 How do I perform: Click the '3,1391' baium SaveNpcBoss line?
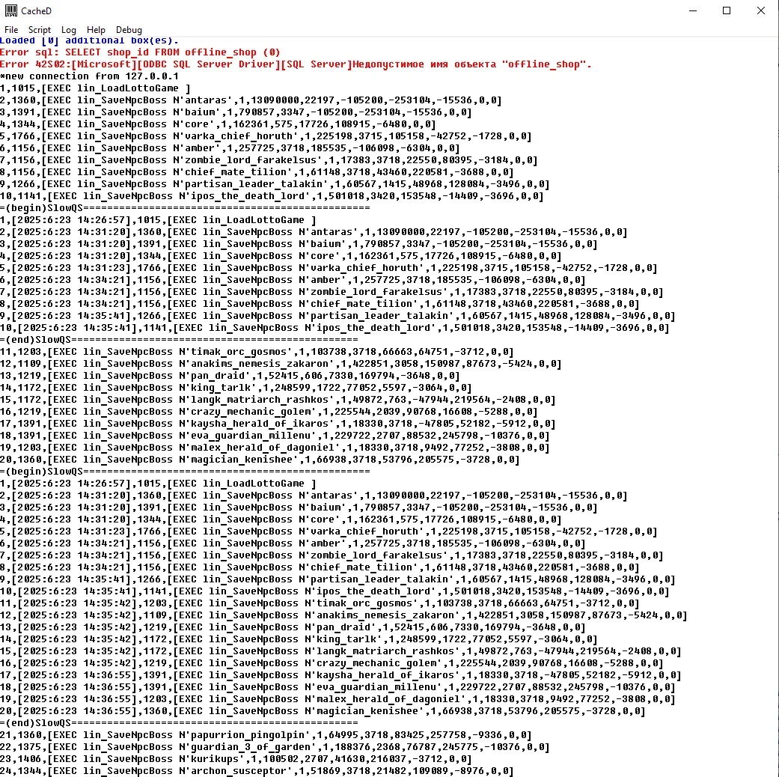[x=236, y=112]
